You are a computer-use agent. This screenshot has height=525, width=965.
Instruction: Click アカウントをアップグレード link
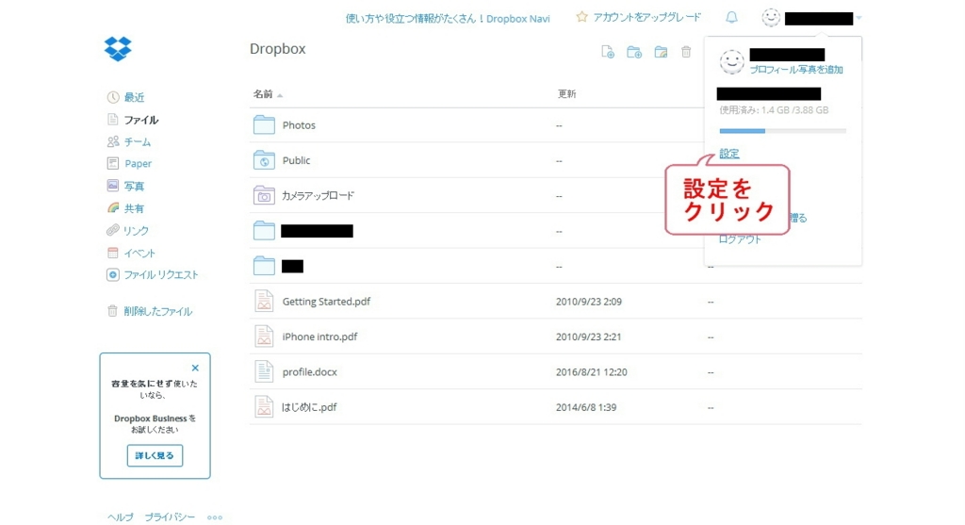click(646, 17)
